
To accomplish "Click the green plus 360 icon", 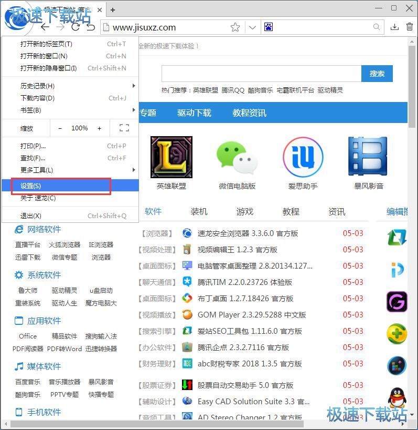I will [x=397, y=334].
